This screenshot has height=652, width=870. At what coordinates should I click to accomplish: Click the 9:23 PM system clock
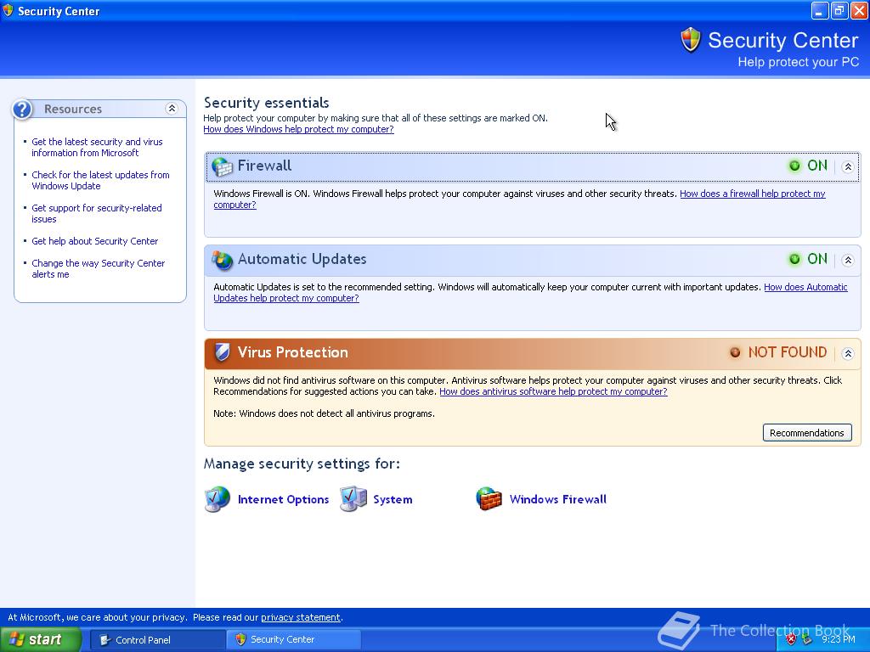[839, 639]
